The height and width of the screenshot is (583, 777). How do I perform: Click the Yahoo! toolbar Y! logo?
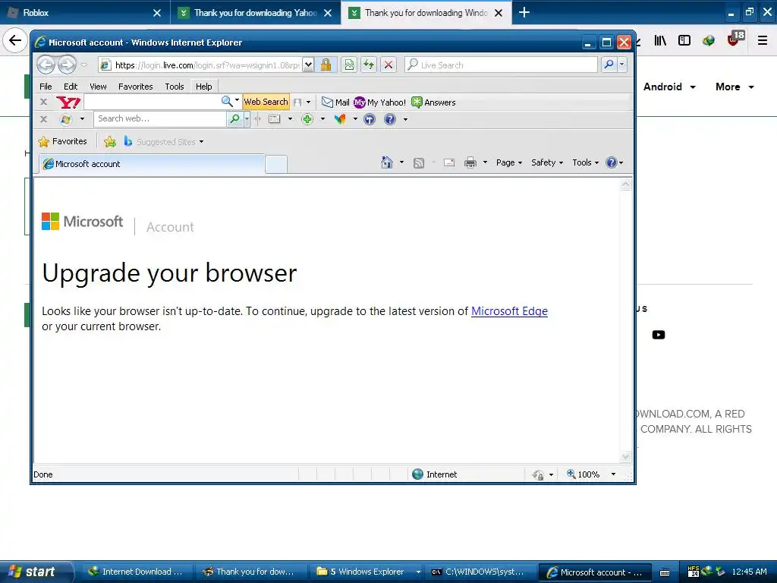pyautogui.click(x=68, y=102)
